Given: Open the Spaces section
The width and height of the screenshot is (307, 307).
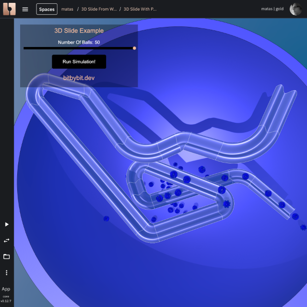Looking at the screenshot, I should (x=47, y=9).
